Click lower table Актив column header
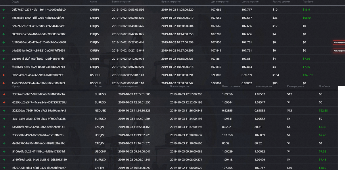The width and height of the screenshot is (345, 170). click(98, 86)
